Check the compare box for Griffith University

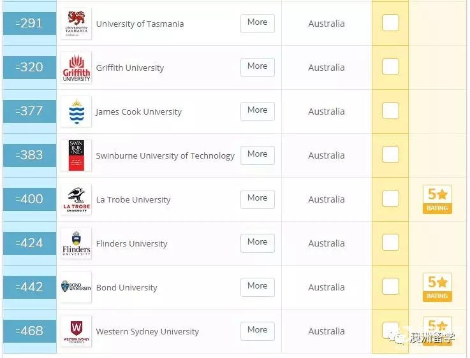(x=390, y=66)
